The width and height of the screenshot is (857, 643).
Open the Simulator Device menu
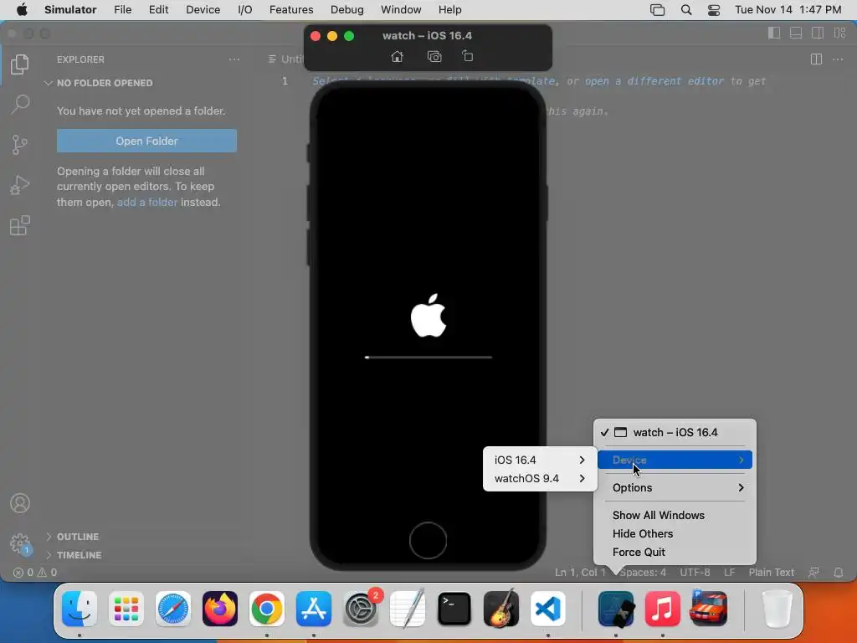(203, 10)
